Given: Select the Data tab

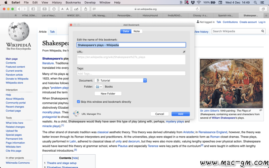Looking at the screenshot, I should [x=126, y=31].
